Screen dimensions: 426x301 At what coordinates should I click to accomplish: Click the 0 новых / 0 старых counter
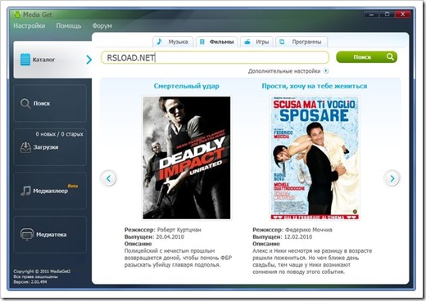[59, 134]
